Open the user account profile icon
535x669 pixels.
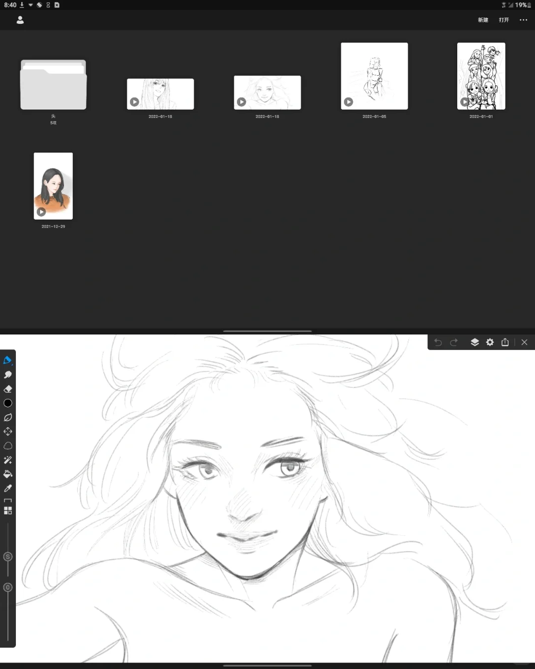[20, 20]
